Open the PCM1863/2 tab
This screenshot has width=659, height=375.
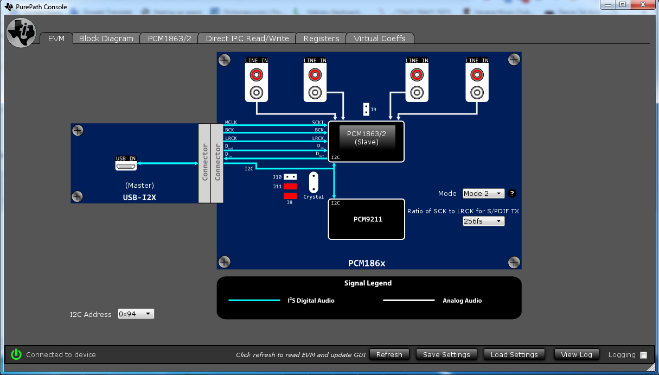(x=170, y=39)
